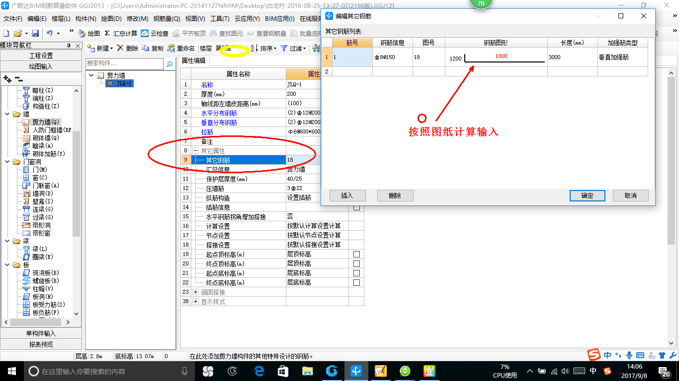This screenshot has height=381, width=679.
Task: Close the 模块导航栏 panel
Action: click(x=77, y=46)
